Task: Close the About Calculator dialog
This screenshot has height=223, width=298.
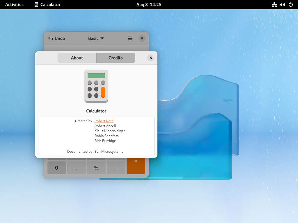Action: 151,58
